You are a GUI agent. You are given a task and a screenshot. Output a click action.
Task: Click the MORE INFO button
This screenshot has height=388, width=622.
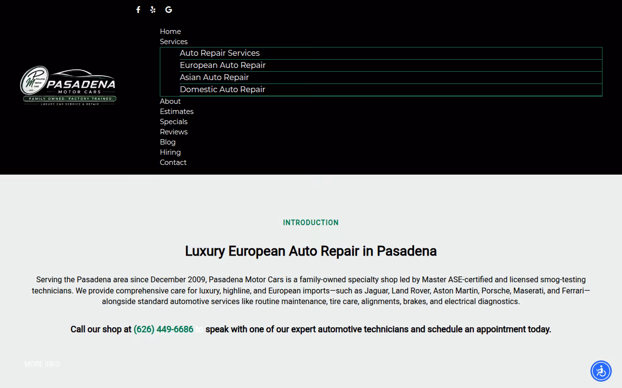[42, 364]
